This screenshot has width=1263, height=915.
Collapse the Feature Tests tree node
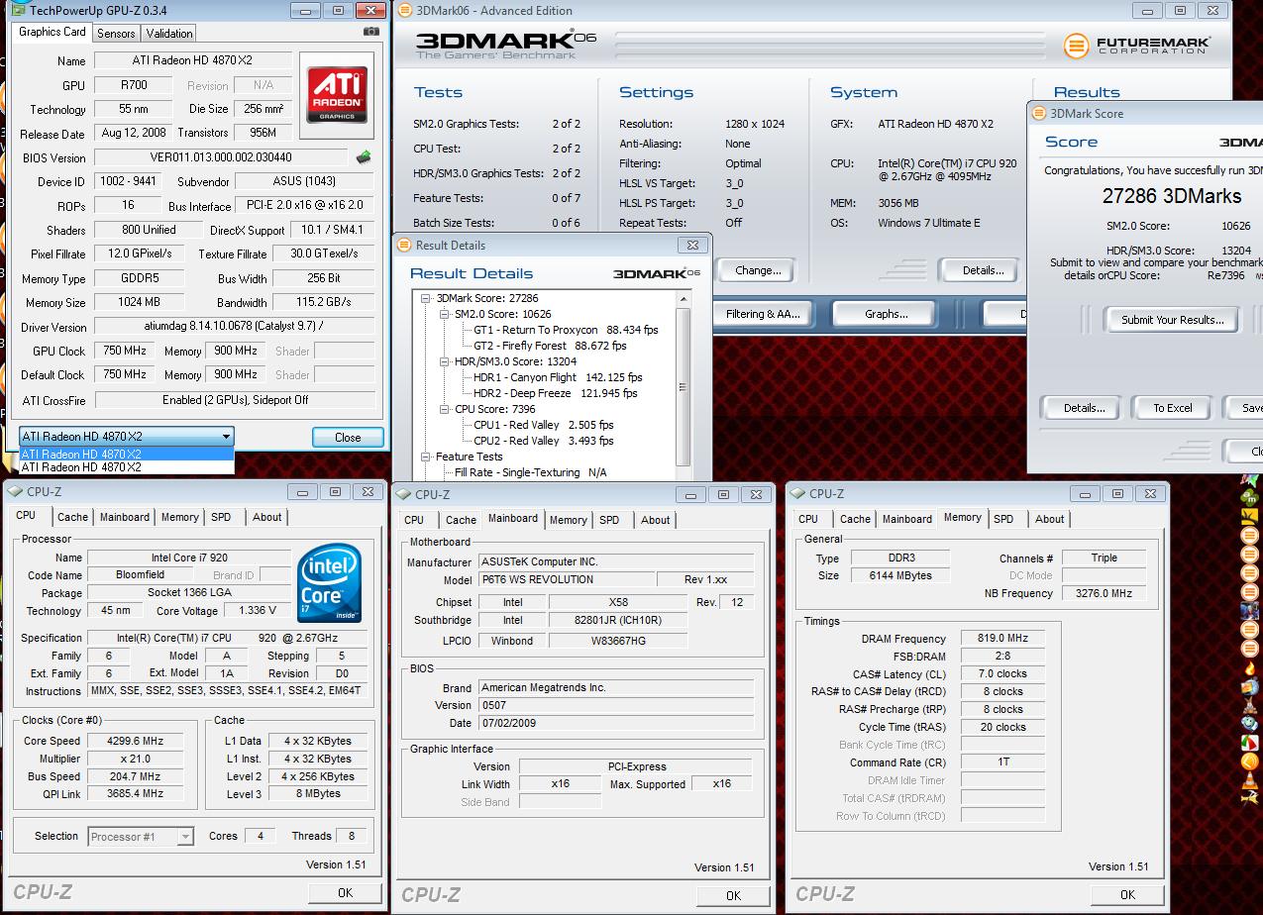click(426, 457)
